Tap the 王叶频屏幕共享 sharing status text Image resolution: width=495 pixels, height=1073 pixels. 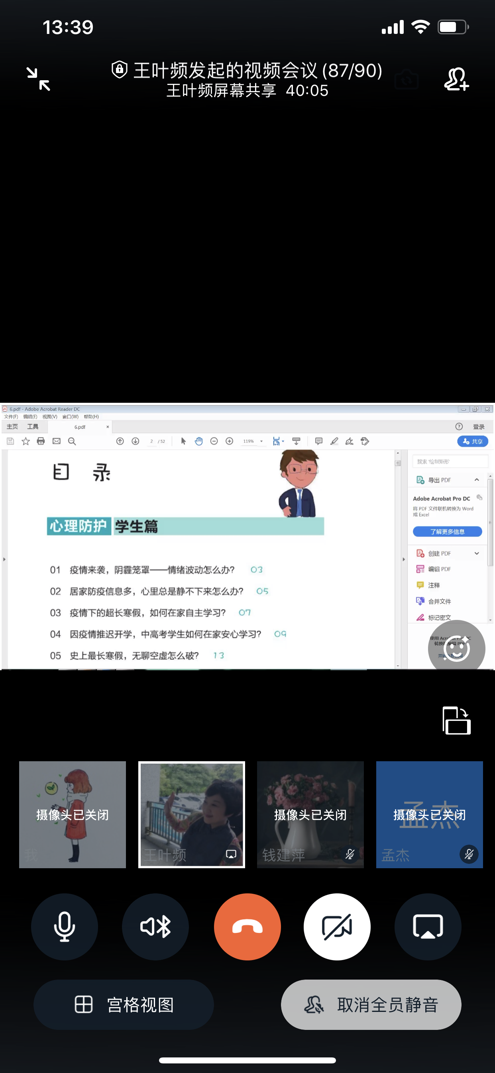[x=221, y=91]
